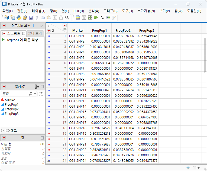Click the new script toolbar icon
The height and width of the screenshot is (171, 207).
[x=13, y=18]
